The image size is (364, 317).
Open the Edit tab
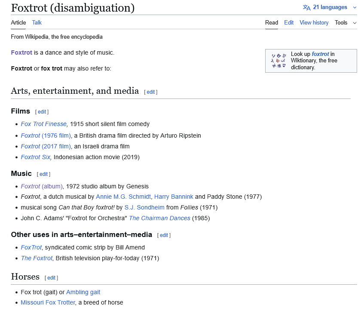289,22
